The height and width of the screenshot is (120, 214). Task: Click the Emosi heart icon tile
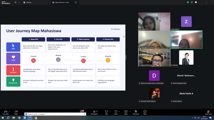(13, 58)
